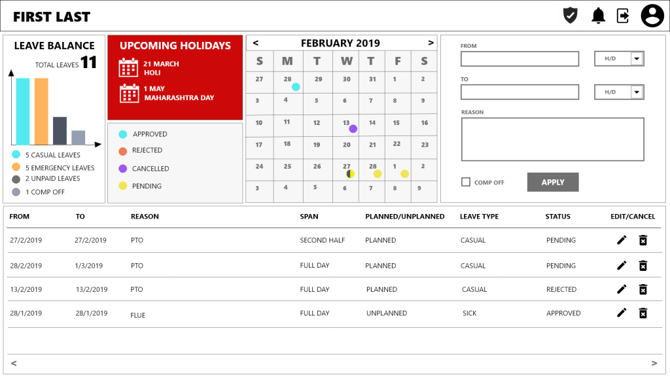Go to the next month in calendar
The height and width of the screenshot is (377, 670).
[x=431, y=43]
